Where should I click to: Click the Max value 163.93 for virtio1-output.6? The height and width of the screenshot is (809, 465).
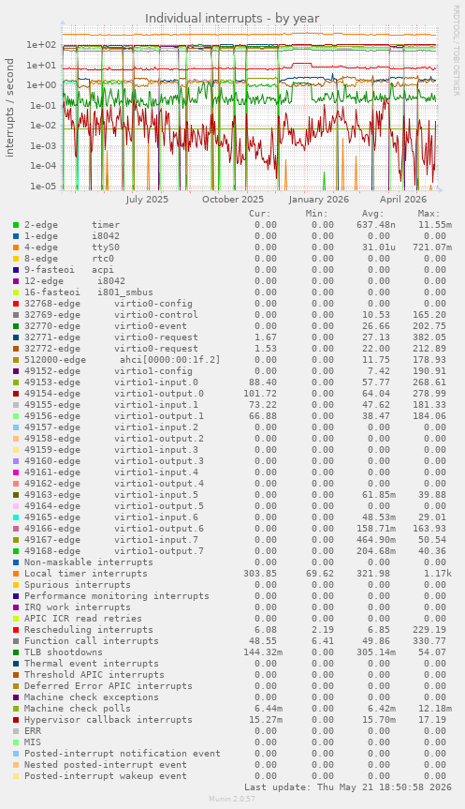tap(429, 529)
